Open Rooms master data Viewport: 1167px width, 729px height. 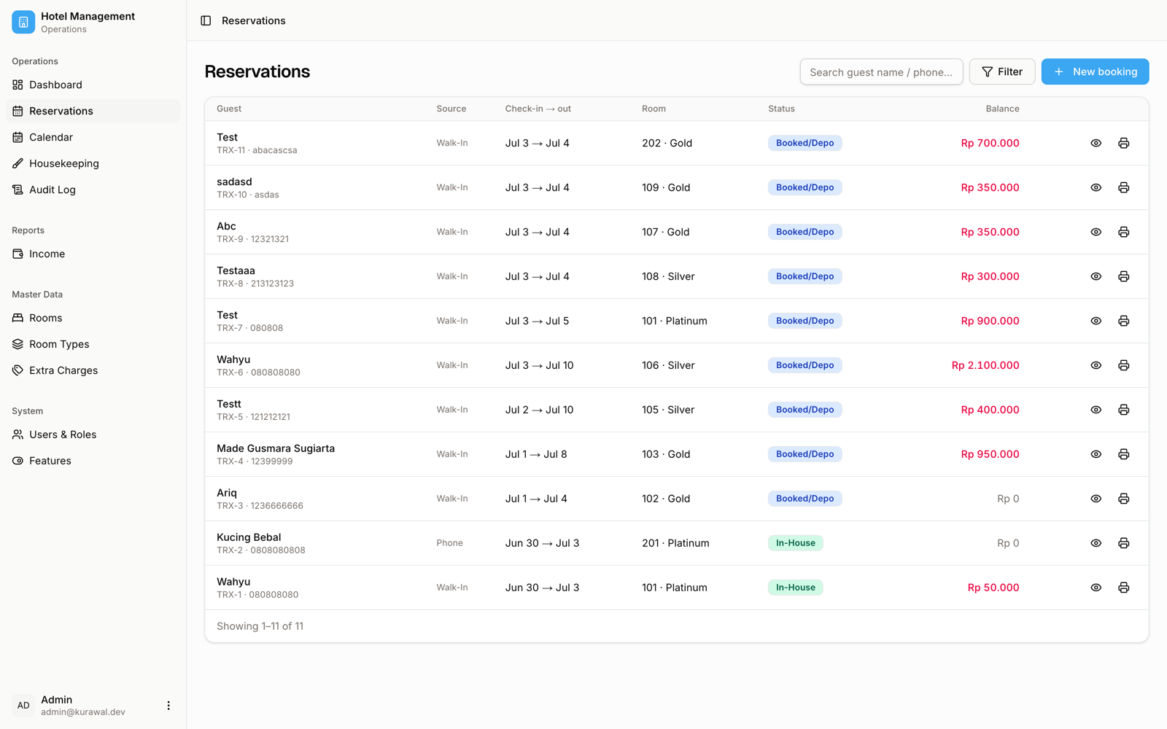93,318
